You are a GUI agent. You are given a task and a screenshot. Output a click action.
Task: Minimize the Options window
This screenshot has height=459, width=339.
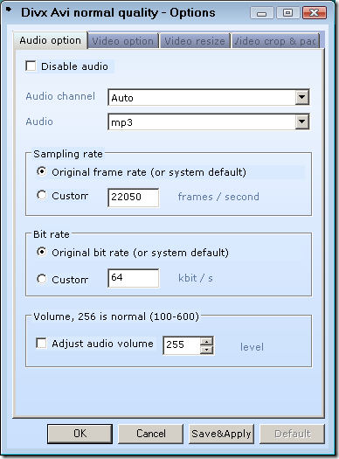[x=262, y=13]
